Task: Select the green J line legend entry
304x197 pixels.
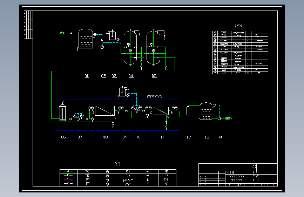Action: [x=68, y=171]
